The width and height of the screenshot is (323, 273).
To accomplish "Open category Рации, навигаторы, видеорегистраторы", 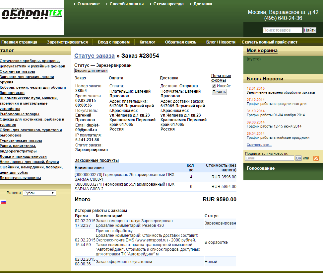I will (18, 148).
